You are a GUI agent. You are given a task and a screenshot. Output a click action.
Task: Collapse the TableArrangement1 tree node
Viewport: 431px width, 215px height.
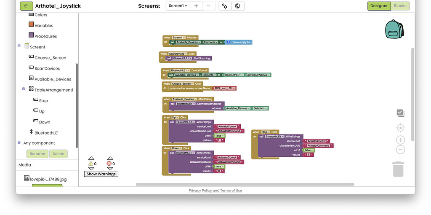(x=24, y=89)
